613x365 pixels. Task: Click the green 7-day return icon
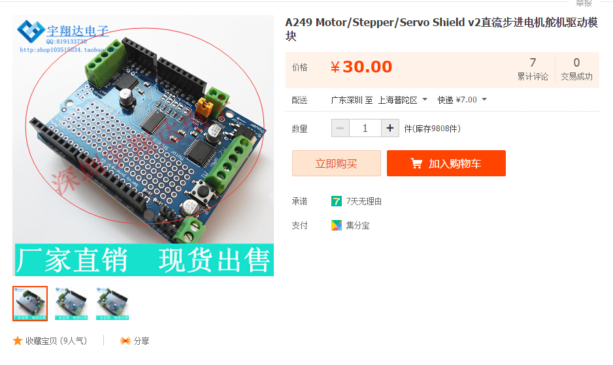(x=336, y=201)
